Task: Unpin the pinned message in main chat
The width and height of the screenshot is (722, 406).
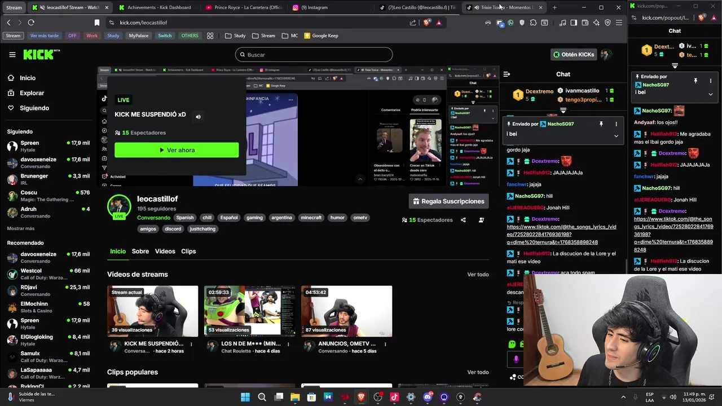Action: pyautogui.click(x=601, y=124)
